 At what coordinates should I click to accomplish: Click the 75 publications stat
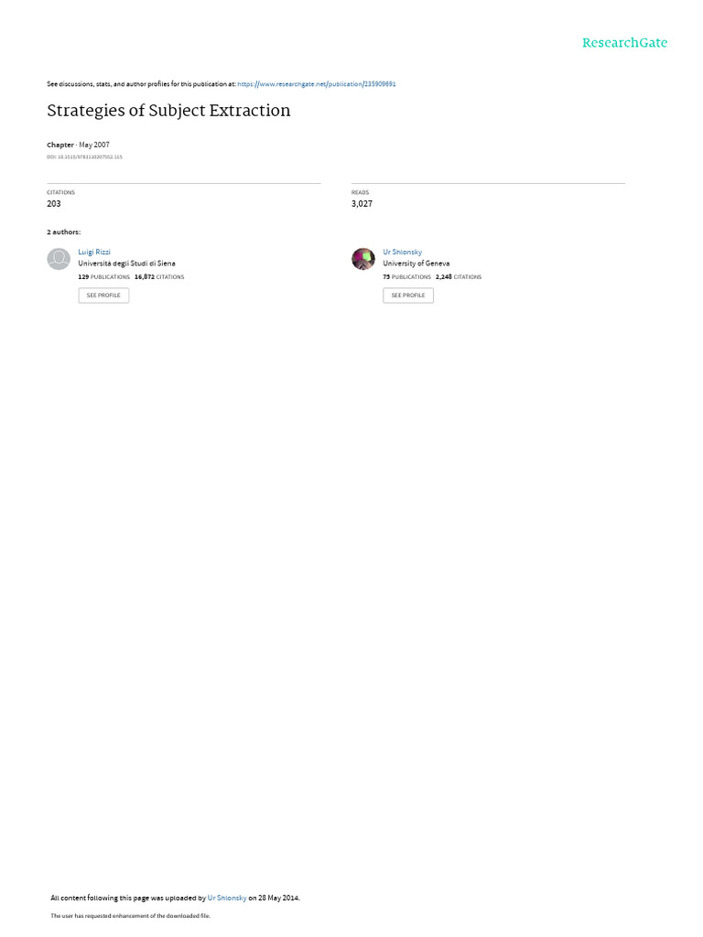[x=407, y=277]
